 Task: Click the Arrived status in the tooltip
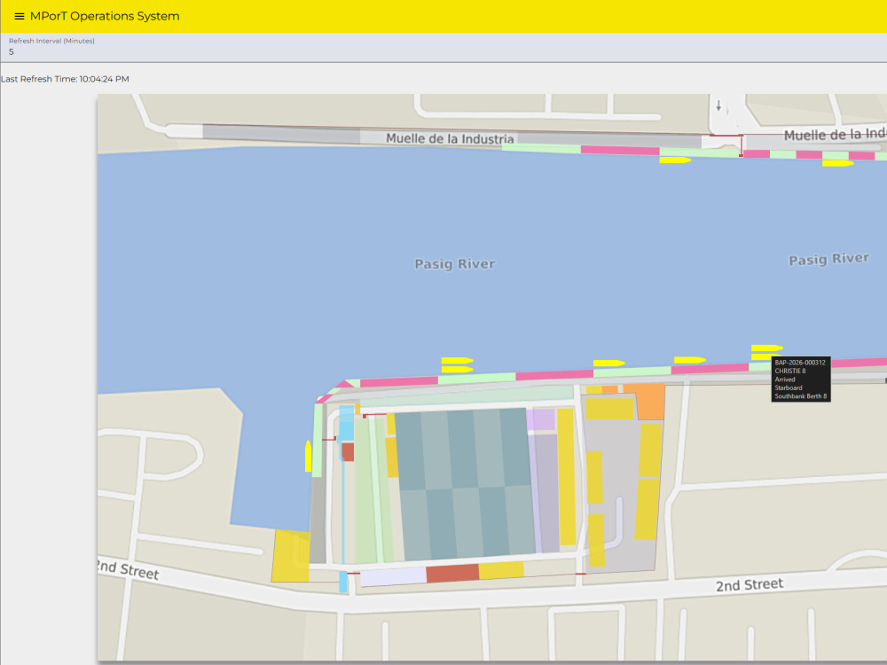(x=785, y=379)
